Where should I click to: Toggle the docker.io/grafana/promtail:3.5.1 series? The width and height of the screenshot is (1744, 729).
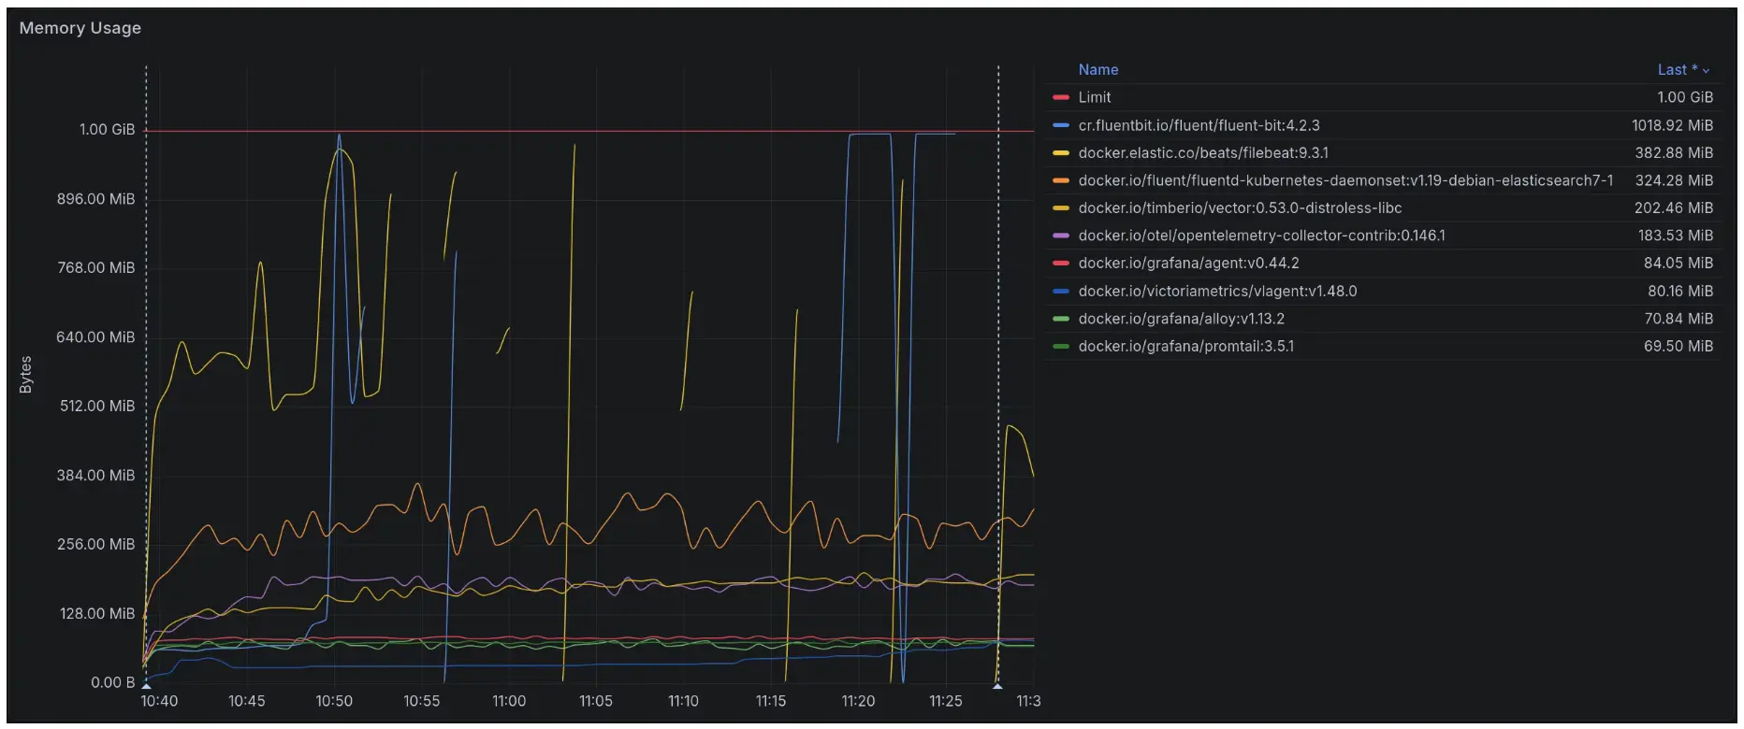click(x=1186, y=346)
